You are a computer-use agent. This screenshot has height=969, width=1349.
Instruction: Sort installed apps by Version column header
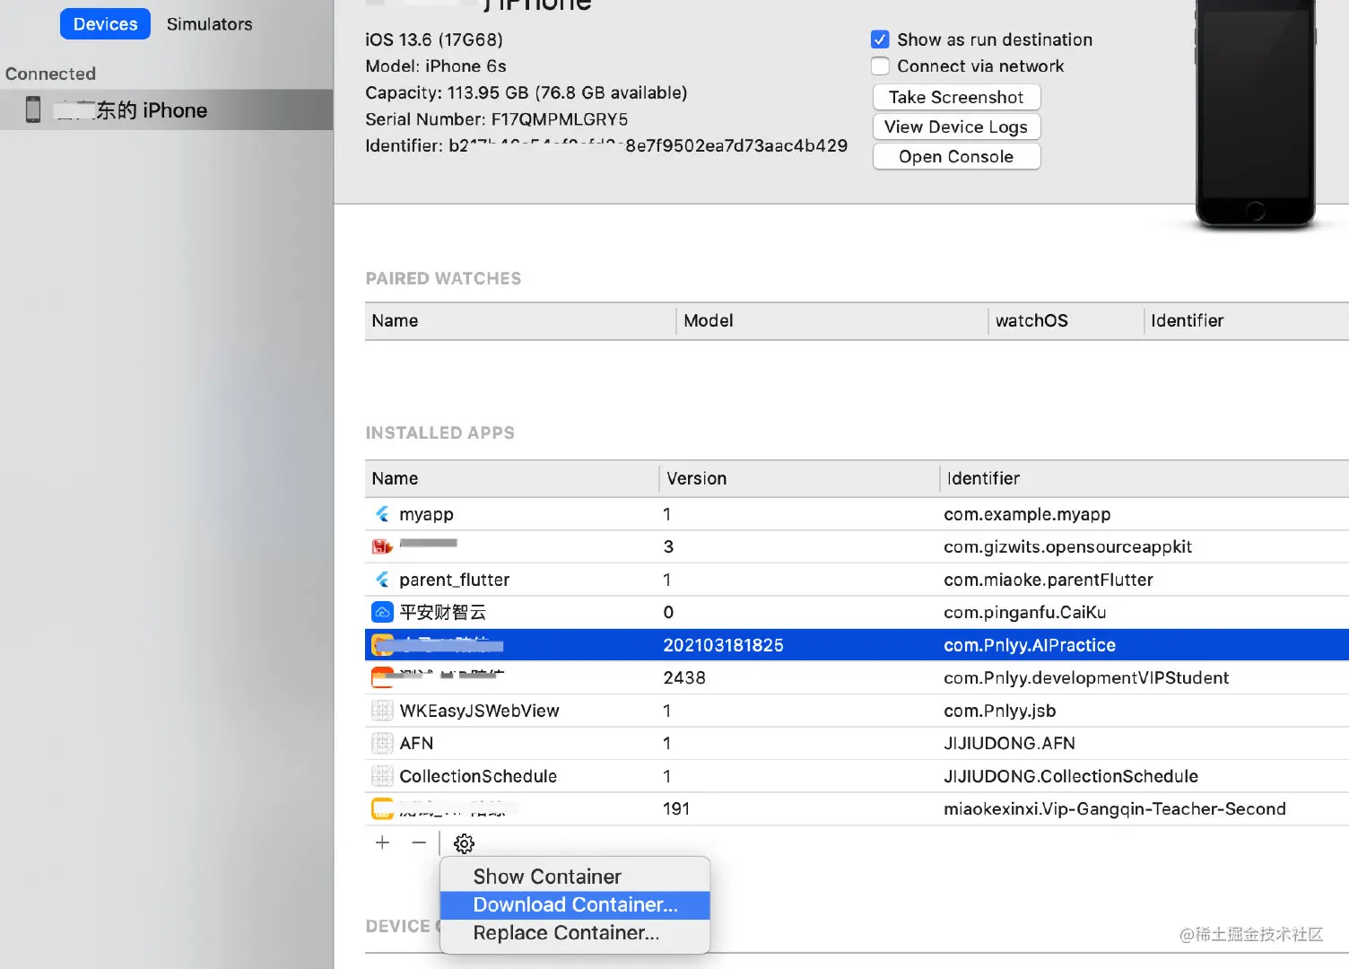click(799, 478)
